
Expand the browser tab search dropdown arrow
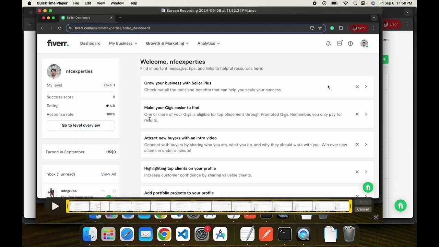click(x=374, y=17)
